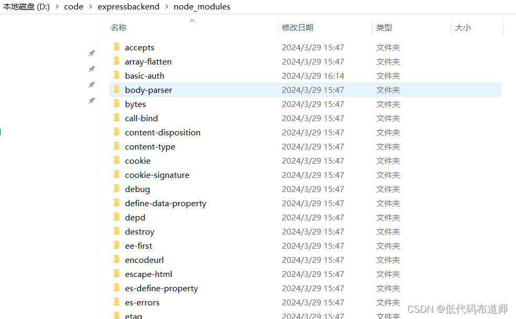Click the bottom pin icon in sidebar

point(91,99)
